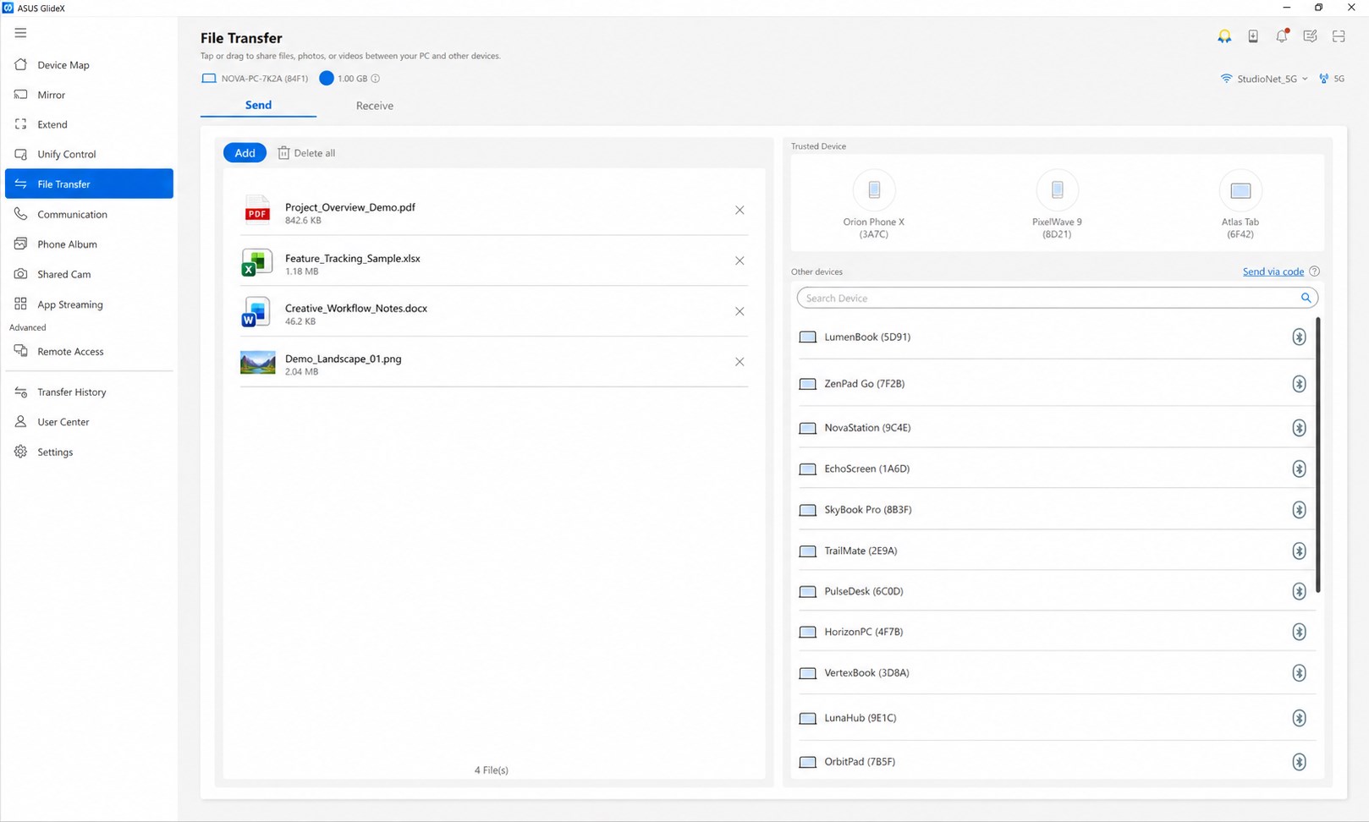Remove Demo_Landscape_01.png from the list
Image resolution: width=1369 pixels, height=822 pixels.
[x=739, y=362]
